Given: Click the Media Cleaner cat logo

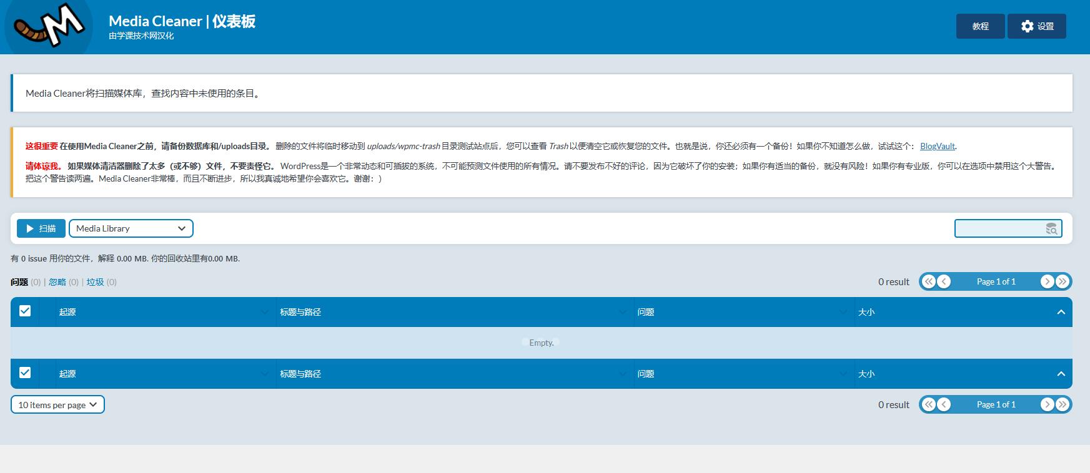Looking at the screenshot, I should coord(49,26).
